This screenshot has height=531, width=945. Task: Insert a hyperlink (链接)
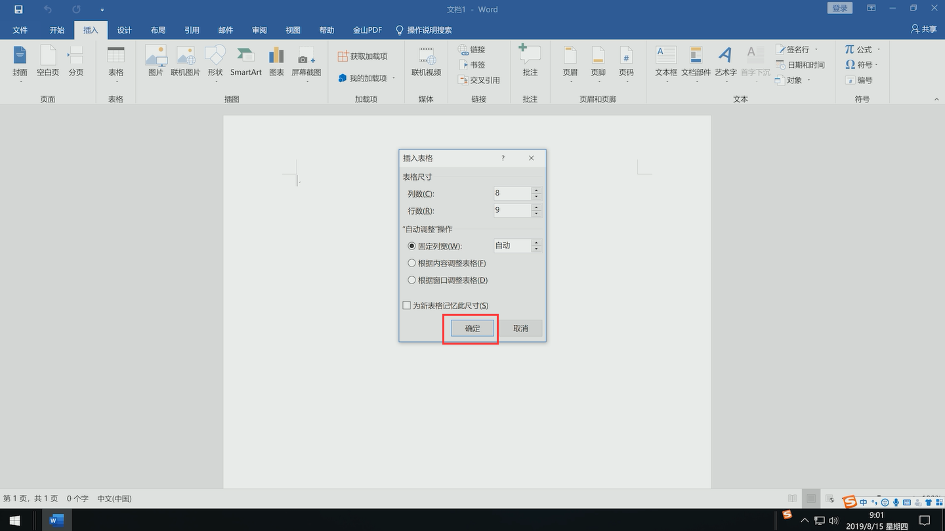tap(472, 49)
